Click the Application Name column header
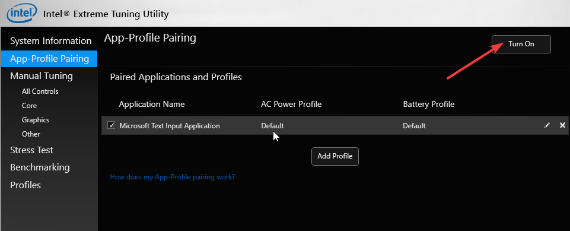Viewport: 570px width, 231px height. coord(152,104)
